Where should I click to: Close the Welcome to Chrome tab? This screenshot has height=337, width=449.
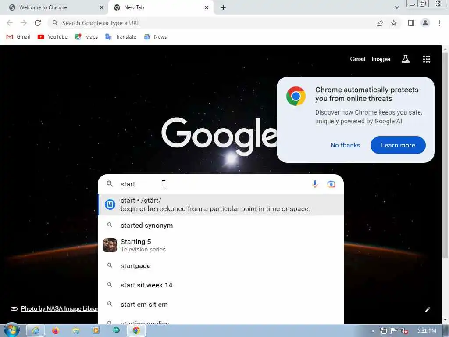[x=102, y=7]
